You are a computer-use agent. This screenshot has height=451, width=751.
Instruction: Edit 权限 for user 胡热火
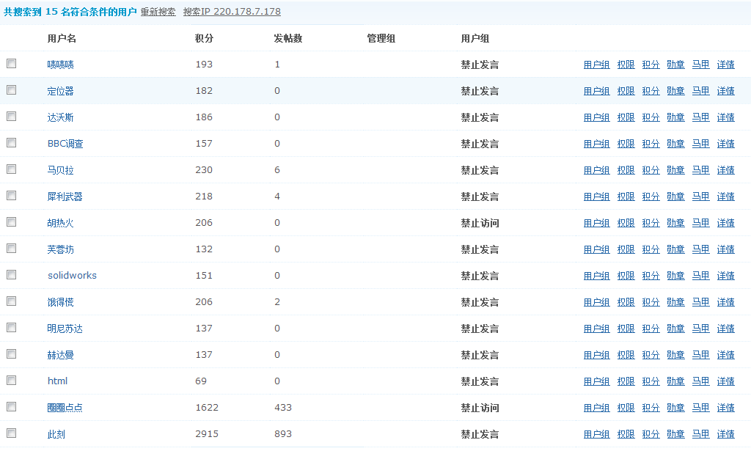click(626, 223)
